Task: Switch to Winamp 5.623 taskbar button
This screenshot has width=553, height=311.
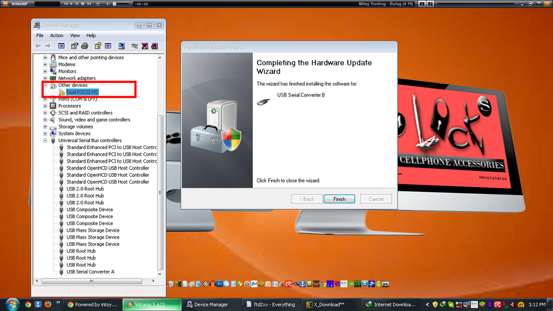Action: coord(152,305)
